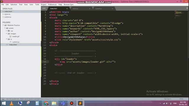Close custom.js in Open Files list

click(3, 17)
